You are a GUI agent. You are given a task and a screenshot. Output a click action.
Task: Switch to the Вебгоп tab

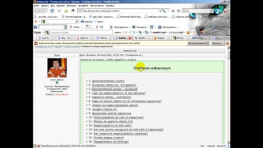pyautogui.click(x=200, y=38)
